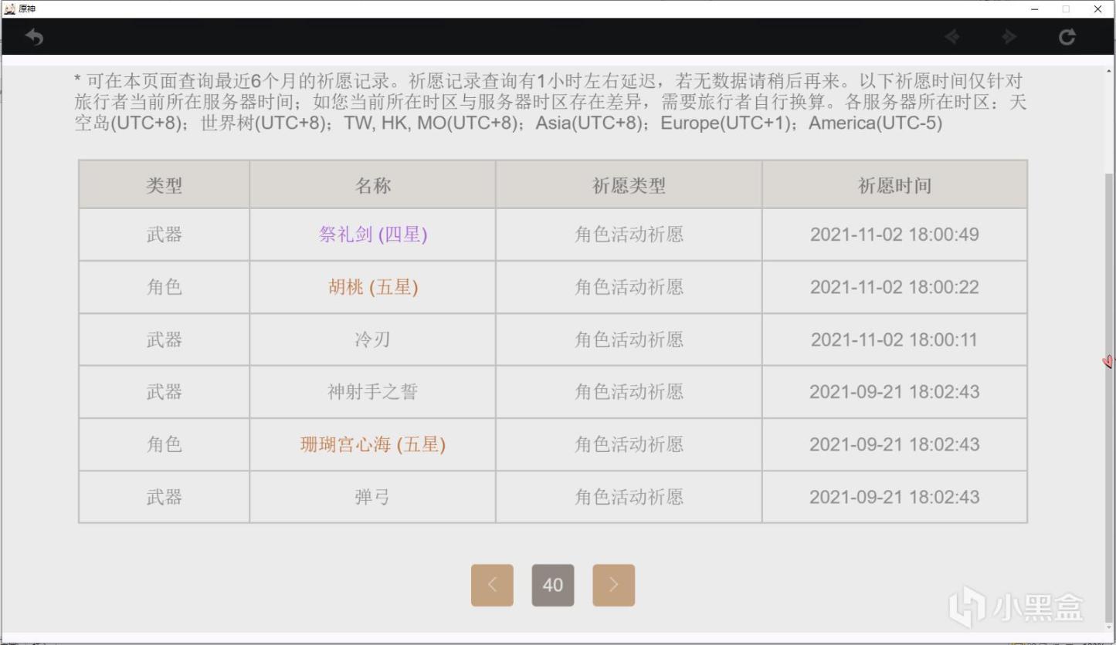Click 角色 type cell in the 珊瑚宫心海 row

(164, 444)
